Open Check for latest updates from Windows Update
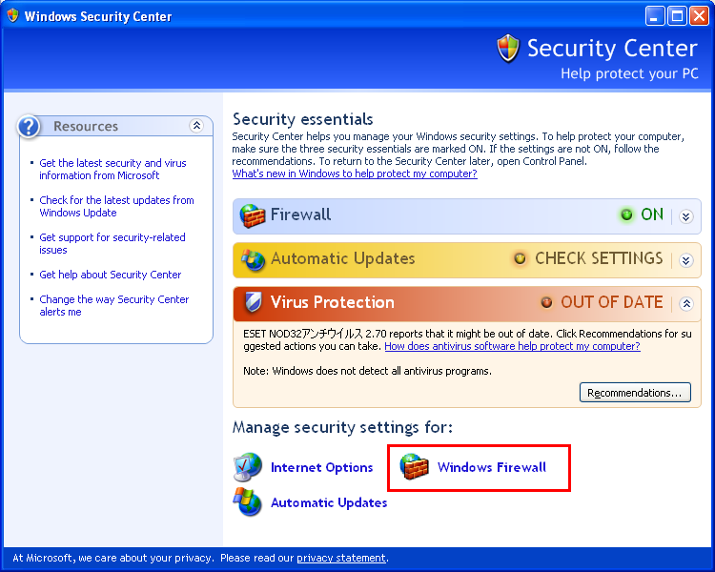Viewport: 715px width, 572px height. coord(116,206)
